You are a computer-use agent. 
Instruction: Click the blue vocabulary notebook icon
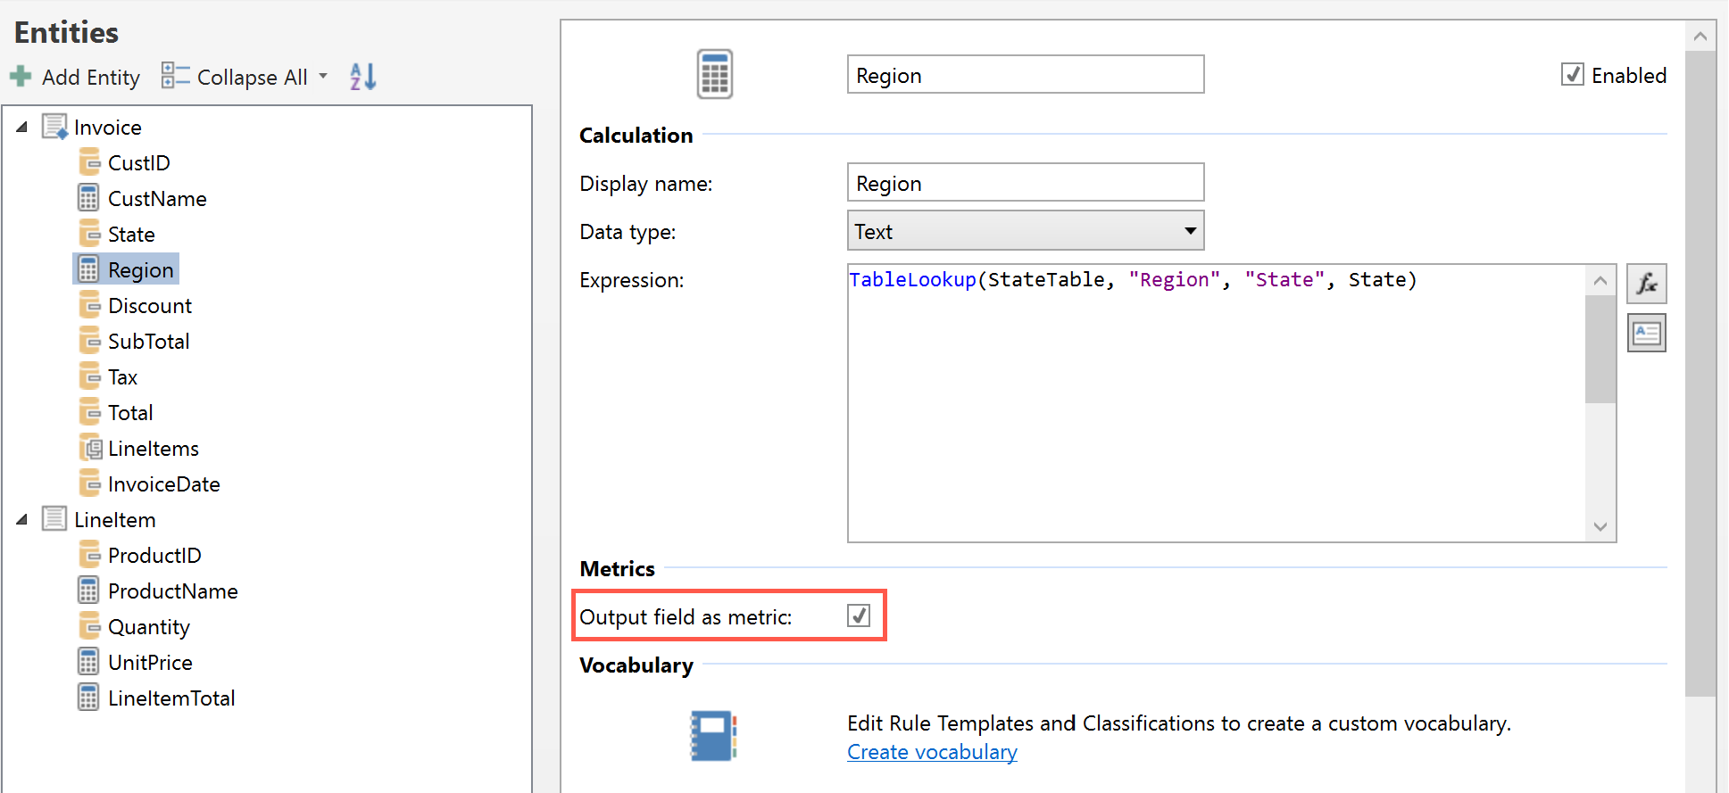coord(713,736)
